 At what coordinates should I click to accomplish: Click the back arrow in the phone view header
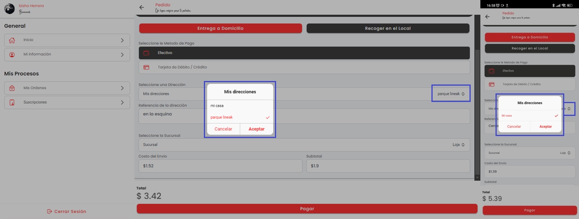pos(488,17)
